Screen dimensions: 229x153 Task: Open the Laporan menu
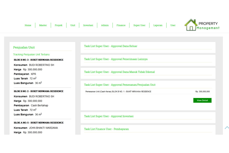click(x=158, y=25)
